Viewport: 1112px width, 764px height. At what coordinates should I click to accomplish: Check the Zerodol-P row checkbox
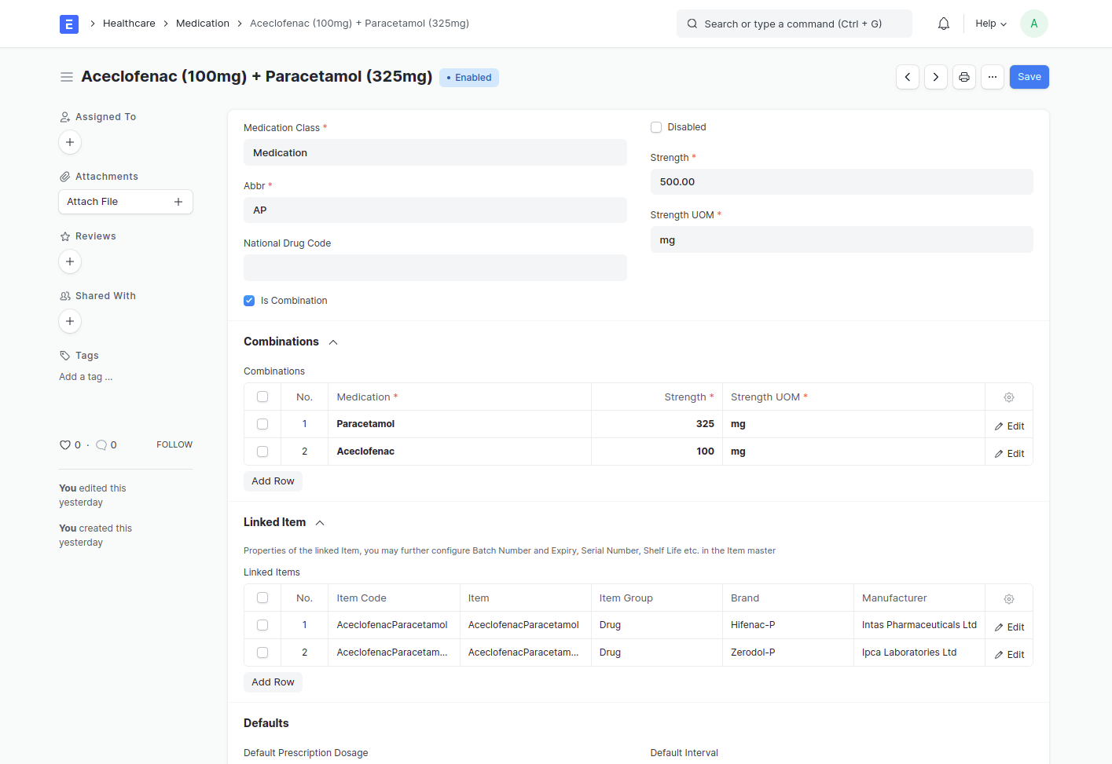click(262, 653)
